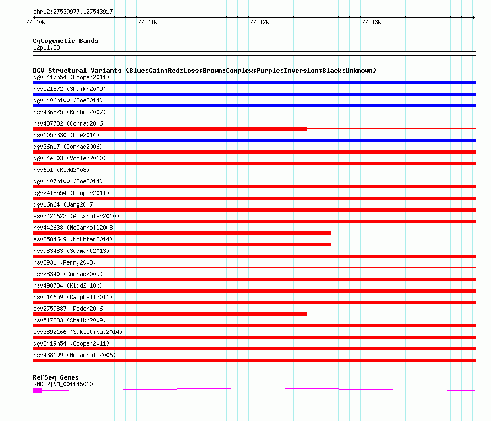The width and height of the screenshot is (491, 421).
Task: Select variant nsv517383 (Shaikh2009) label
Action: (70, 320)
